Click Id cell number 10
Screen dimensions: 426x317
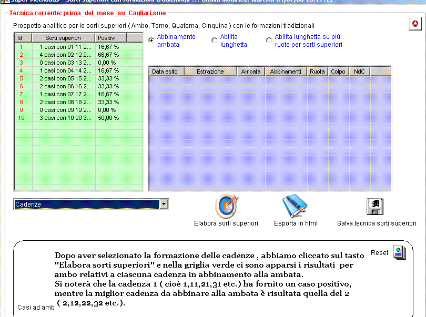pos(23,118)
